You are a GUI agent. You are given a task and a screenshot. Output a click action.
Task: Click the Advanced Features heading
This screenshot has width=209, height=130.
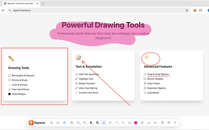pyautogui.click(x=158, y=67)
